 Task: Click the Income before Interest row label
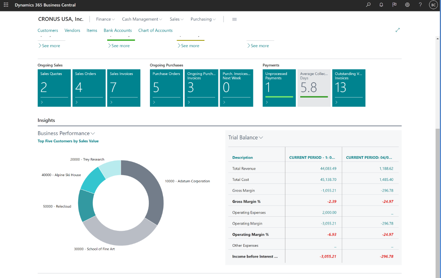[255, 256]
